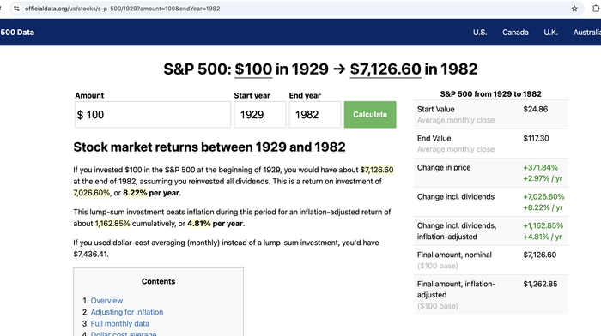
Task: Open the extensions puzzle icon
Action: click(x=596, y=9)
